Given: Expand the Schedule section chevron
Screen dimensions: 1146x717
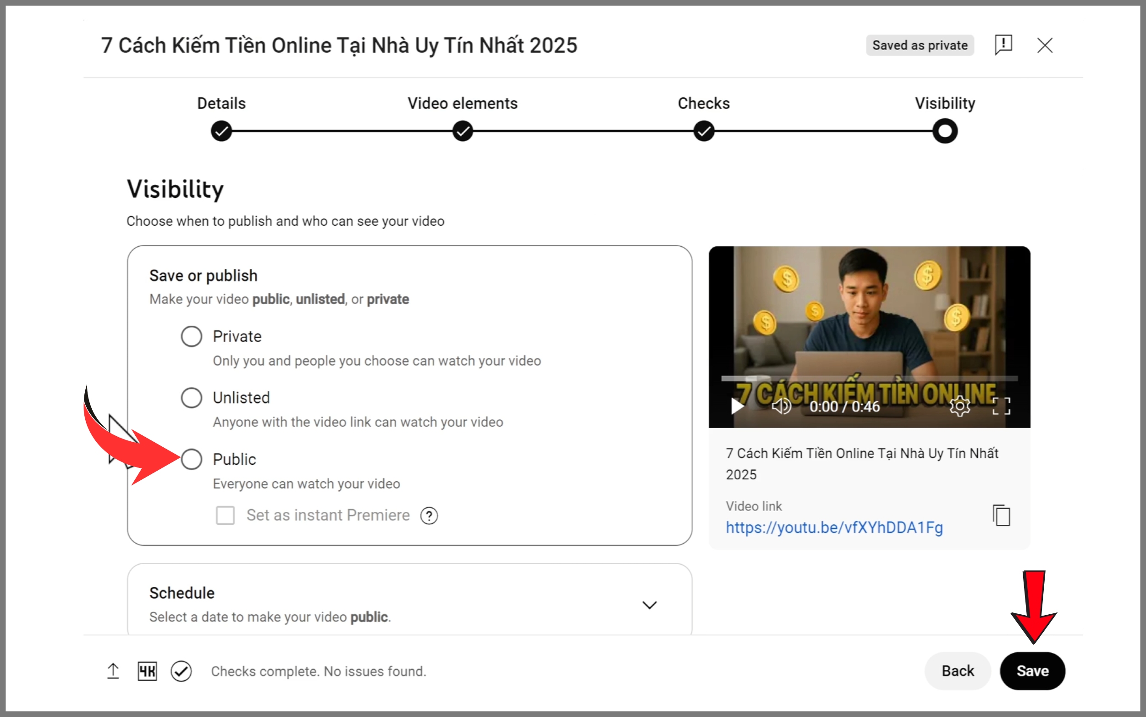Looking at the screenshot, I should (649, 605).
